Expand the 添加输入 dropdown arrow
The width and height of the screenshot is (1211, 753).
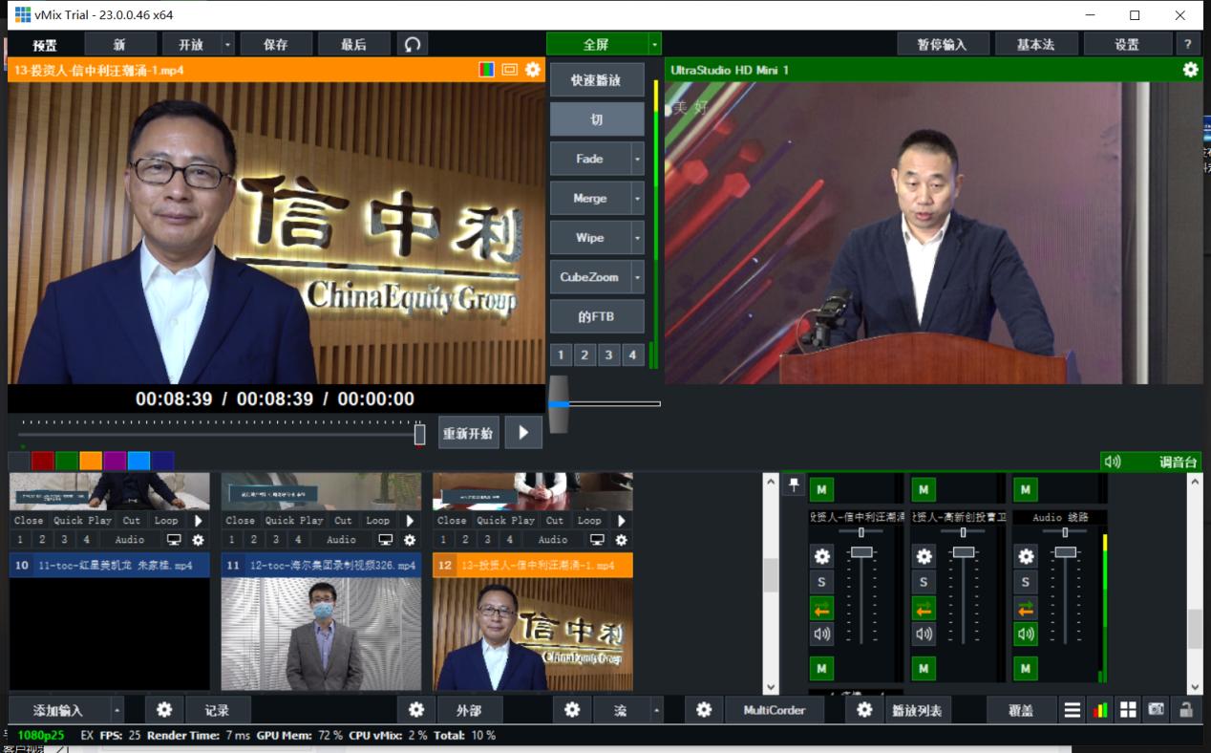[x=117, y=710]
